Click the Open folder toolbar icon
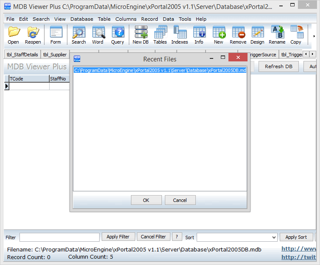This screenshot has height=265, width=320. click(14, 35)
